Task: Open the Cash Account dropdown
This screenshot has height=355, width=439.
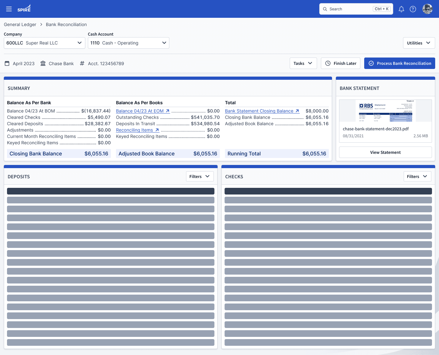Action: pos(128,43)
